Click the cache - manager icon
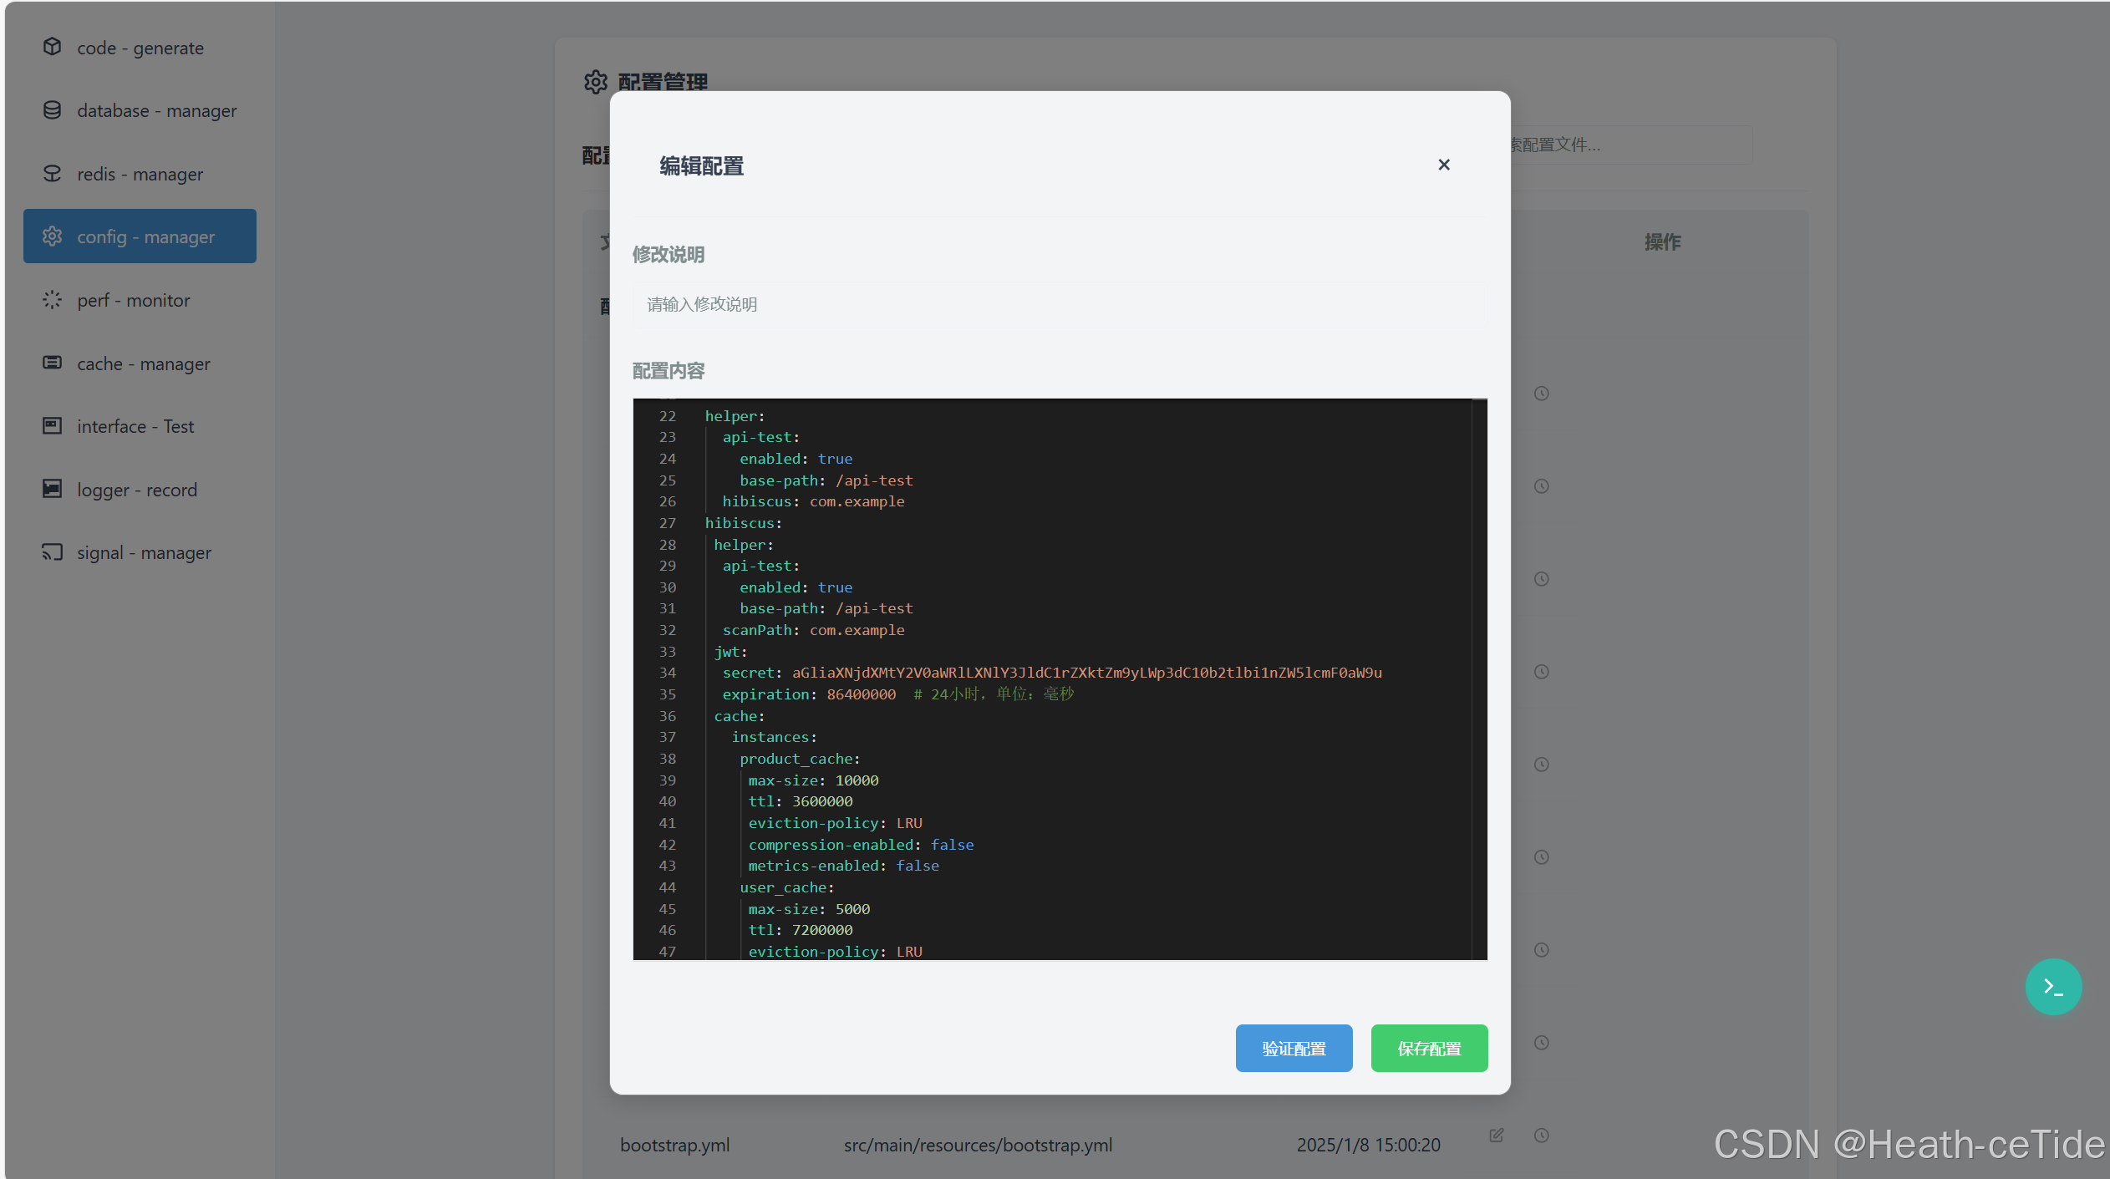The image size is (2110, 1179). coord(52,363)
